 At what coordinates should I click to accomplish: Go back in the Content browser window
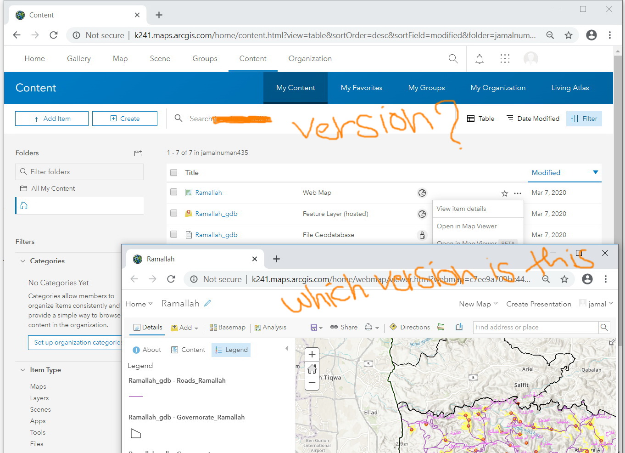[x=17, y=35]
